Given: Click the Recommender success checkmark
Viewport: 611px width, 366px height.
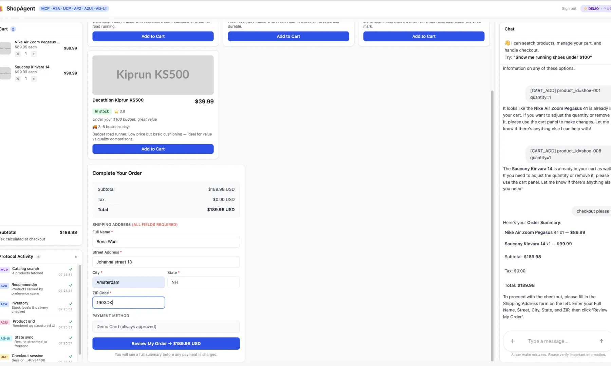Looking at the screenshot, I should [x=71, y=285].
